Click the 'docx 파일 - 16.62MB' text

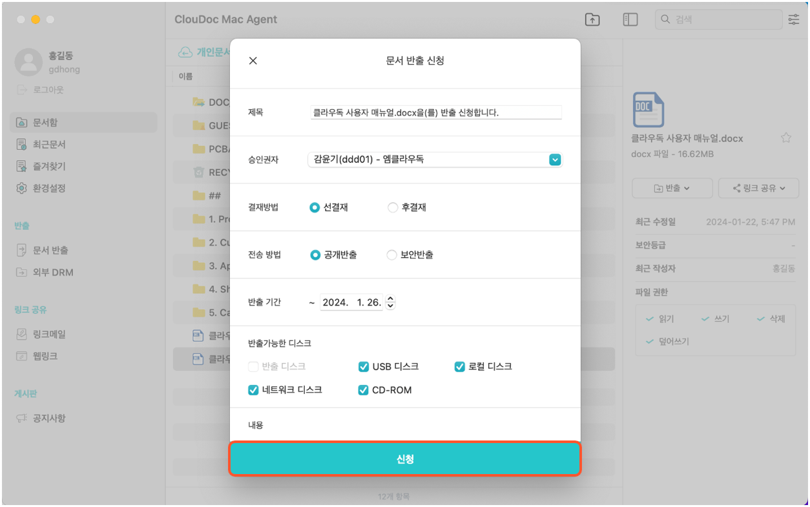672,154
